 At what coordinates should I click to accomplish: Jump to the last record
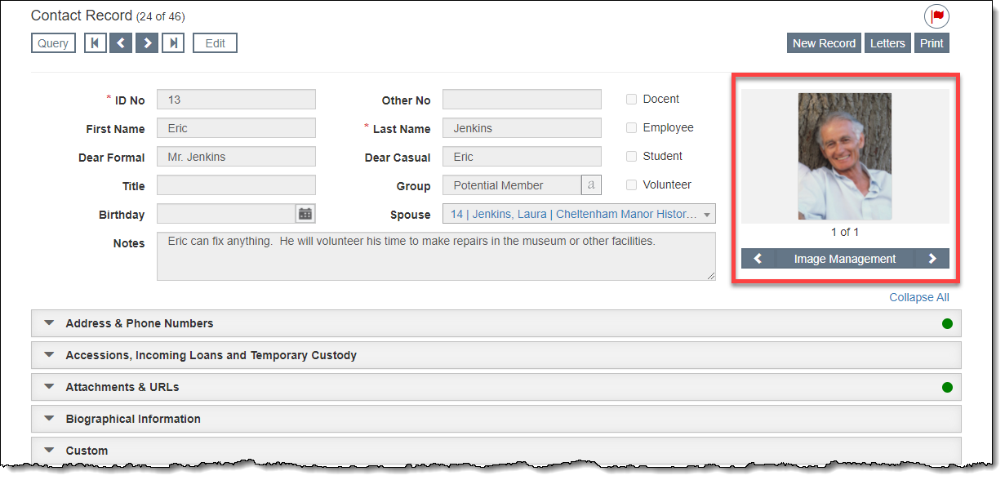(x=172, y=43)
